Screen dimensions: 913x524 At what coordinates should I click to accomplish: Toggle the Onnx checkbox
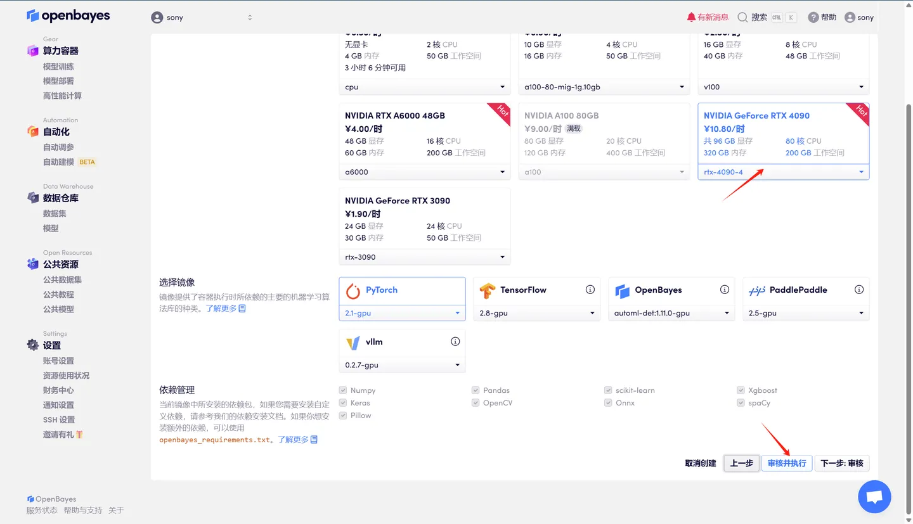608,403
